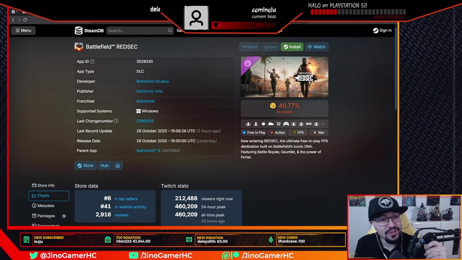Click App ID help question icon

(92, 61)
